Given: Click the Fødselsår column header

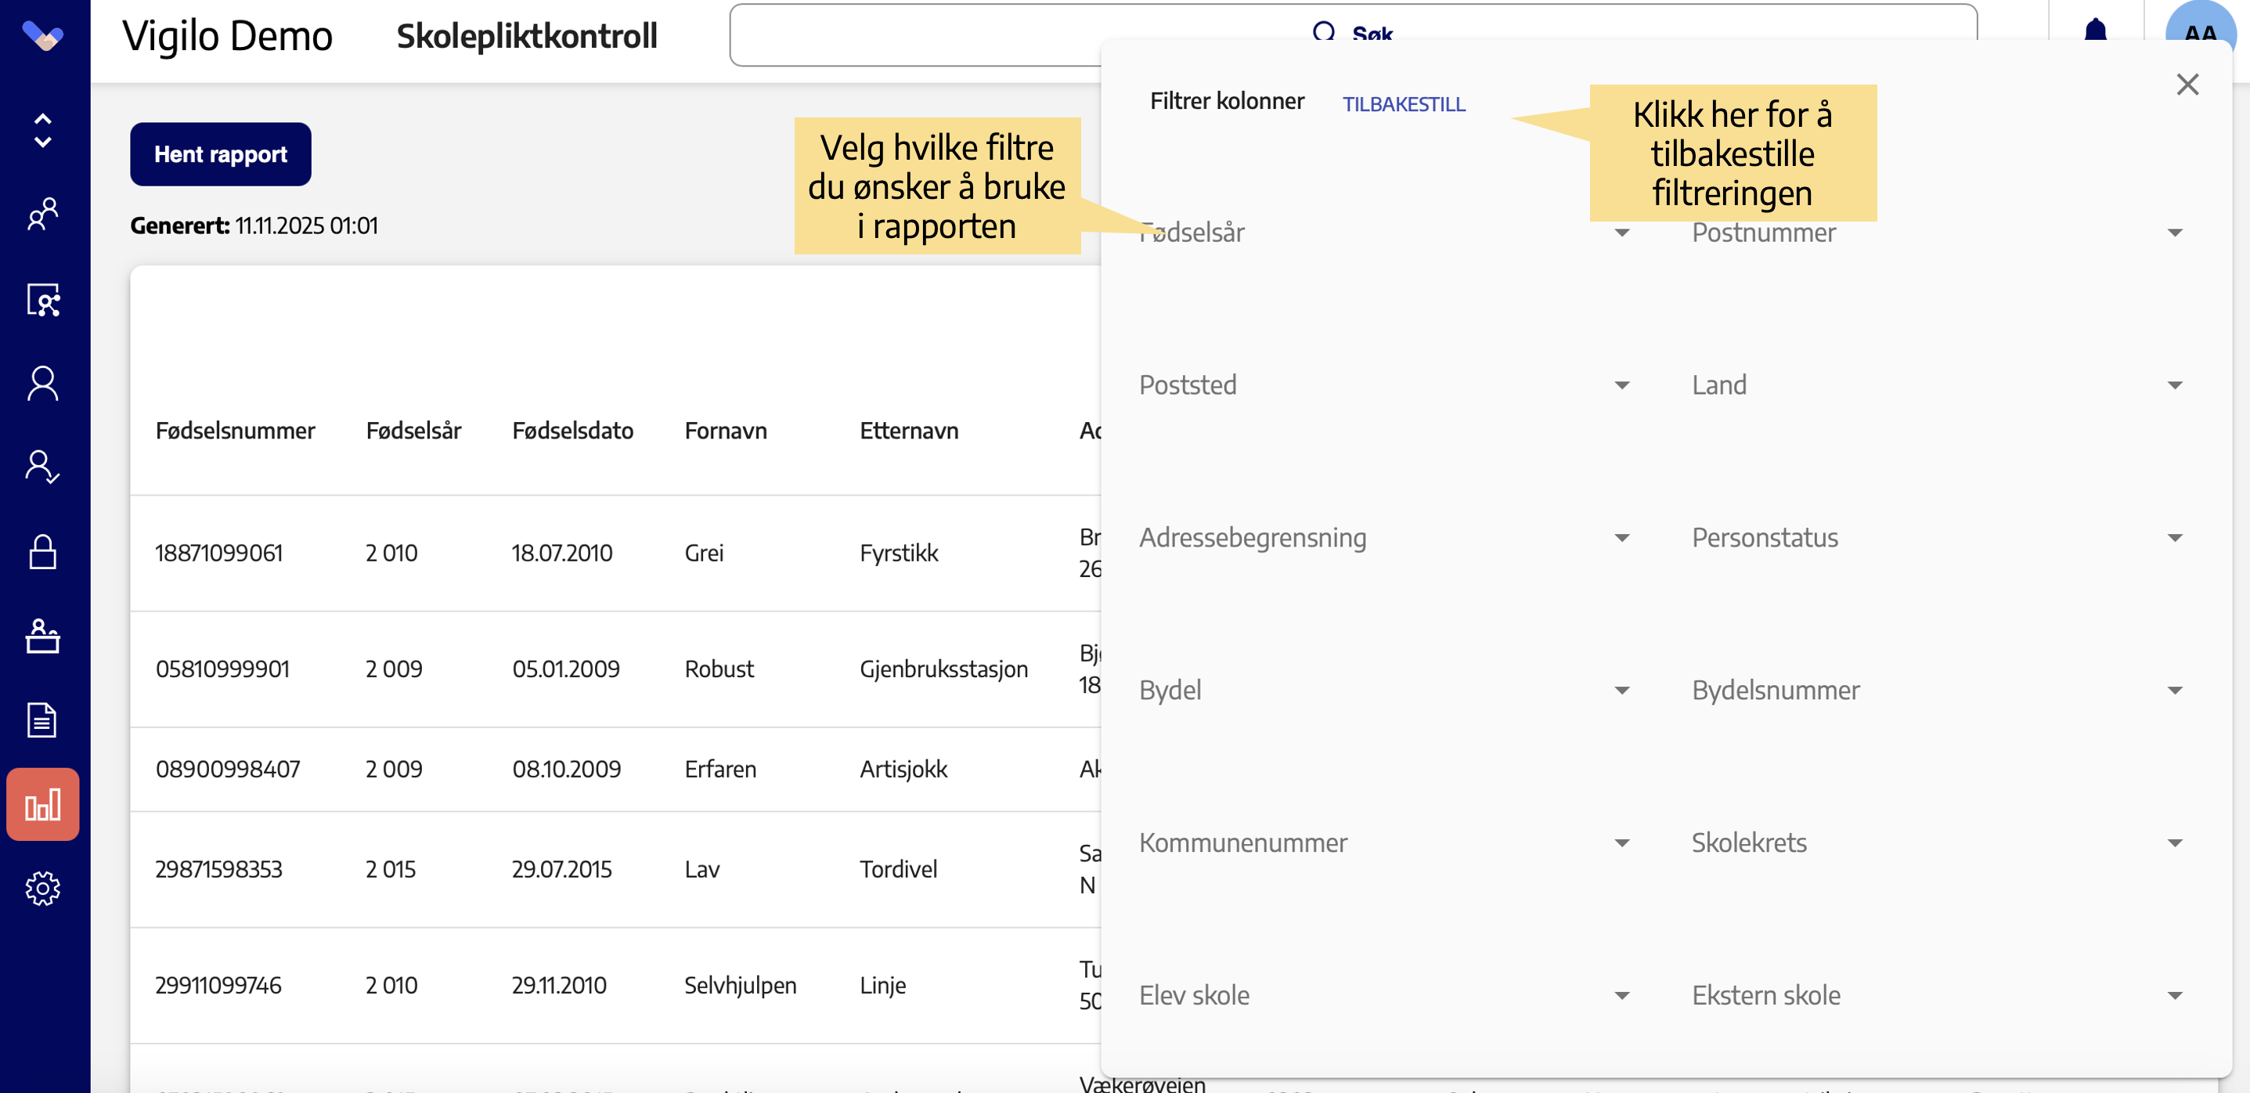Looking at the screenshot, I should (x=413, y=430).
